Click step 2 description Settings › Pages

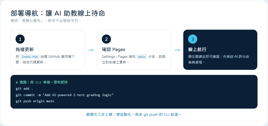pos(134,59)
